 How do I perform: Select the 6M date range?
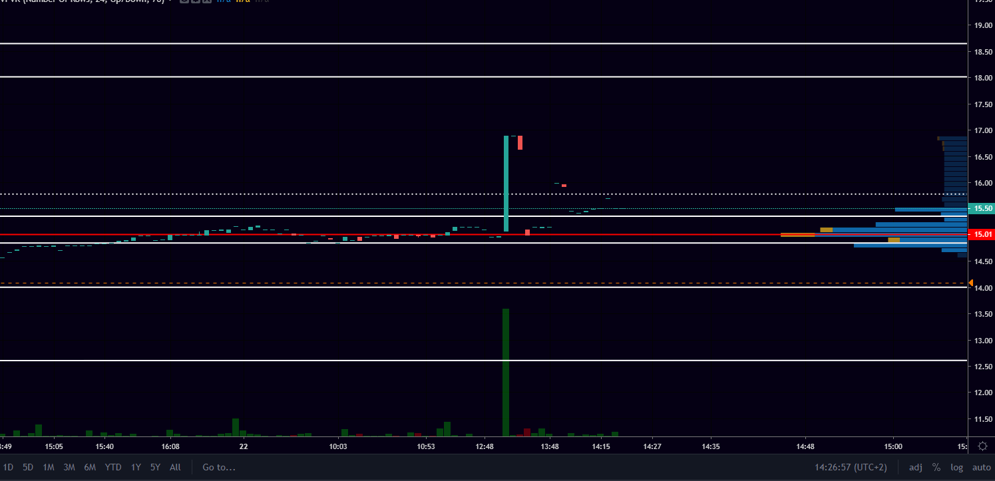pyautogui.click(x=90, y=467)
